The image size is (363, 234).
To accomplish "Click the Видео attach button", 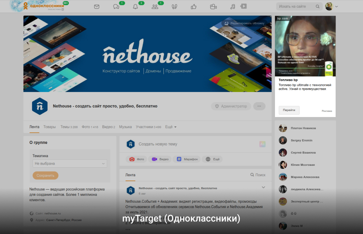I will pos(160,159).
